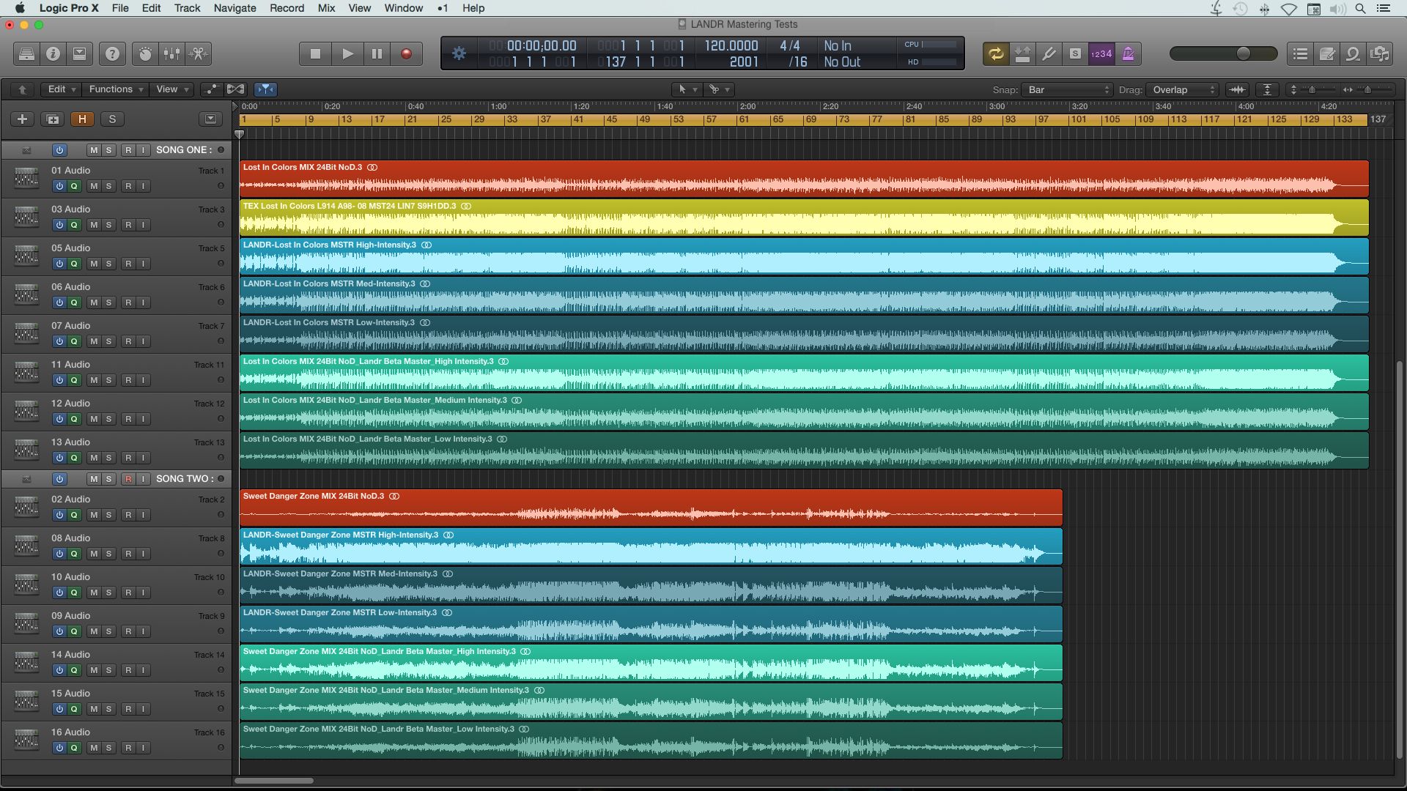Open Quick Help question mark button
Image resolution: width=1407 pixels, height=791 pixels.
click(112, 53)
